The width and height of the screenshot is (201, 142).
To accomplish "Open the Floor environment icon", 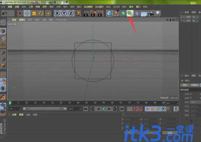I will (x=144, y=14).
